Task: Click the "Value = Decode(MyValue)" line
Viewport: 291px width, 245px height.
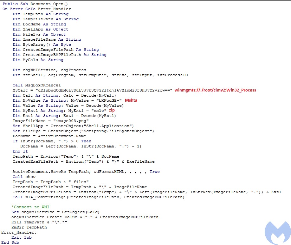Action: 68,105
